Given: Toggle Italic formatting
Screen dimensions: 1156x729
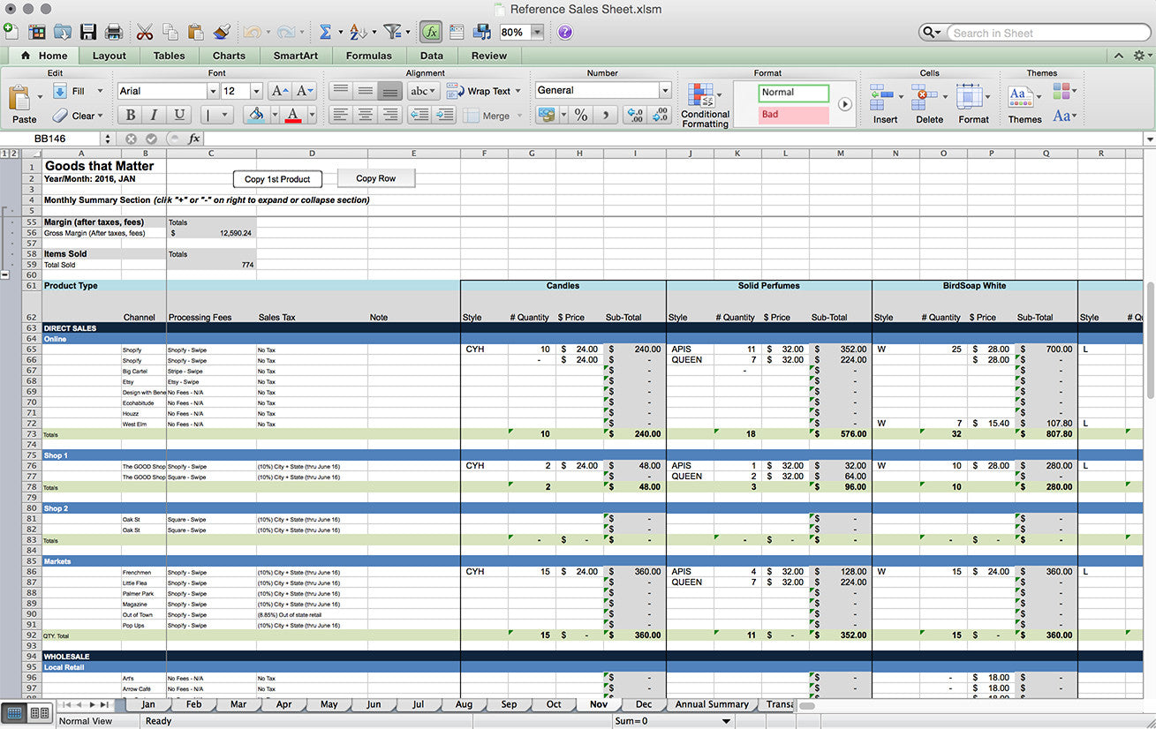Looking at the screenshot, I should (x=155, y=115).
